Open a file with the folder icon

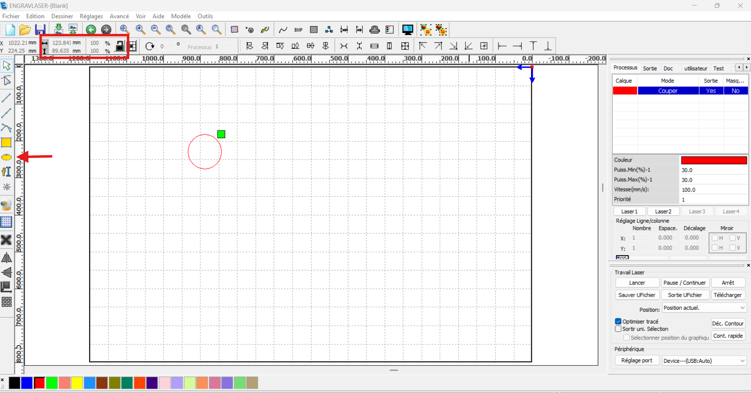click(x=25, y=30)
